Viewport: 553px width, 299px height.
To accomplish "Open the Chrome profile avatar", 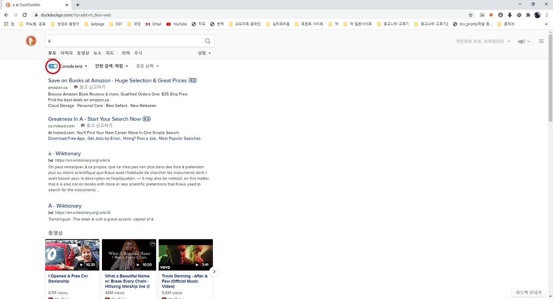I will [537, 15].
